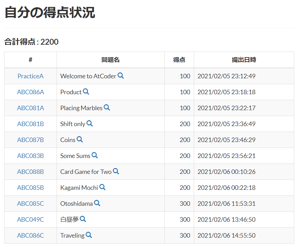297x247 pixels.
Task: Follow the ABC081B problem link
Action: pos(30,124)
